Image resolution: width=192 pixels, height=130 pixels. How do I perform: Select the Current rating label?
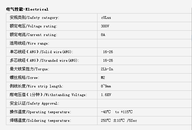33,35
